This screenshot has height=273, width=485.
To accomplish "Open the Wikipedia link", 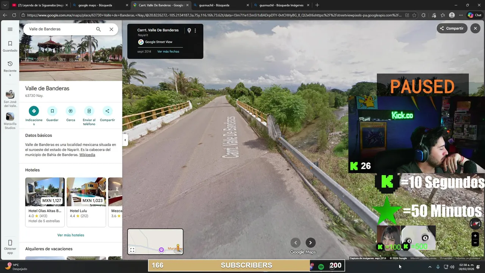I will [87, 155].
